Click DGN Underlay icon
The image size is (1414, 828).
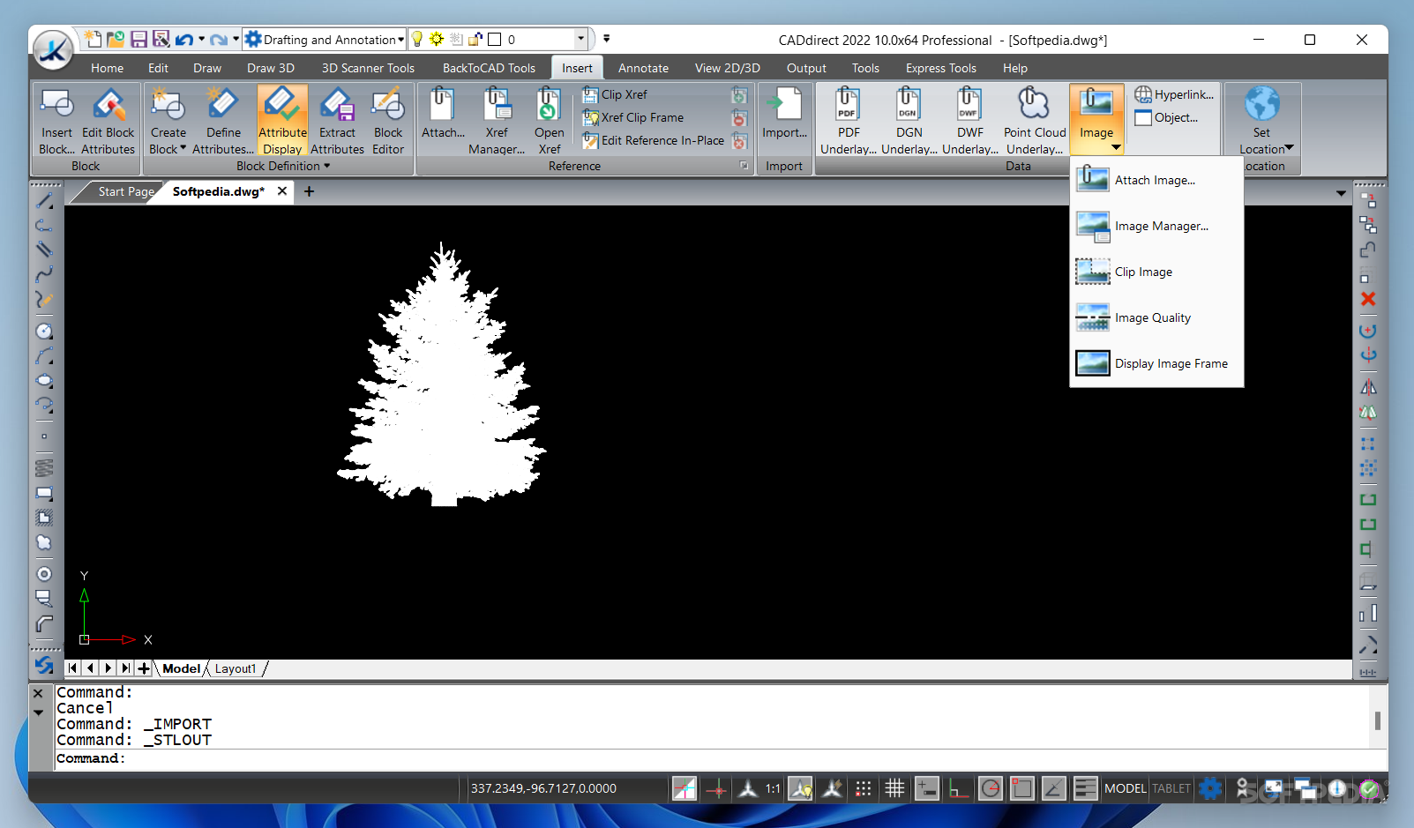click(909, 121)
